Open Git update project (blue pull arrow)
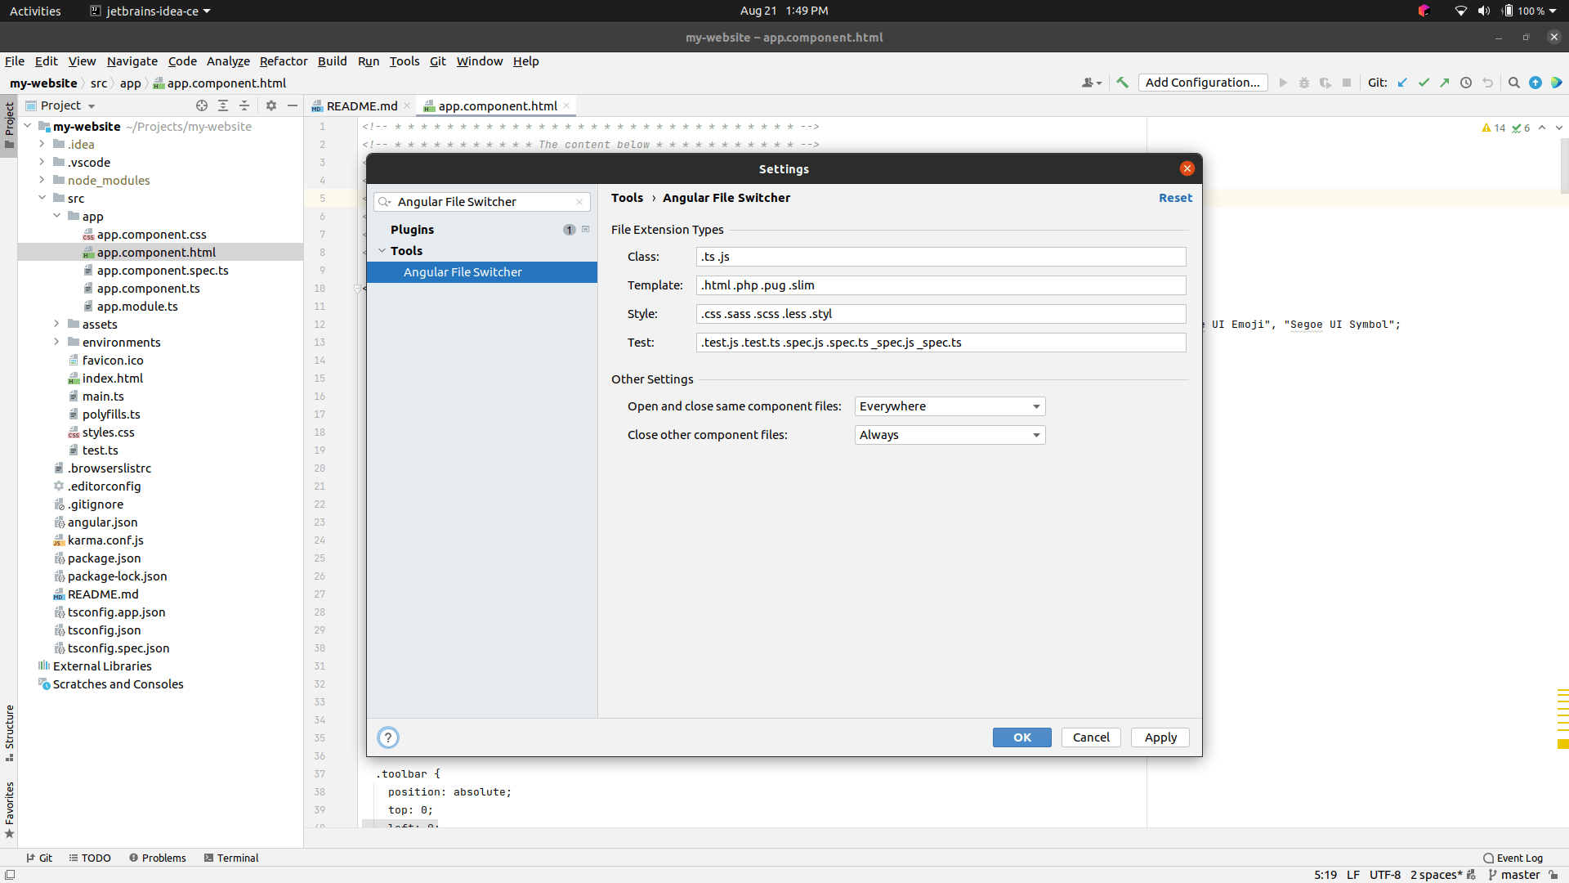The width and height of the screenshot is (1569, 883). tap(1403, 83)
